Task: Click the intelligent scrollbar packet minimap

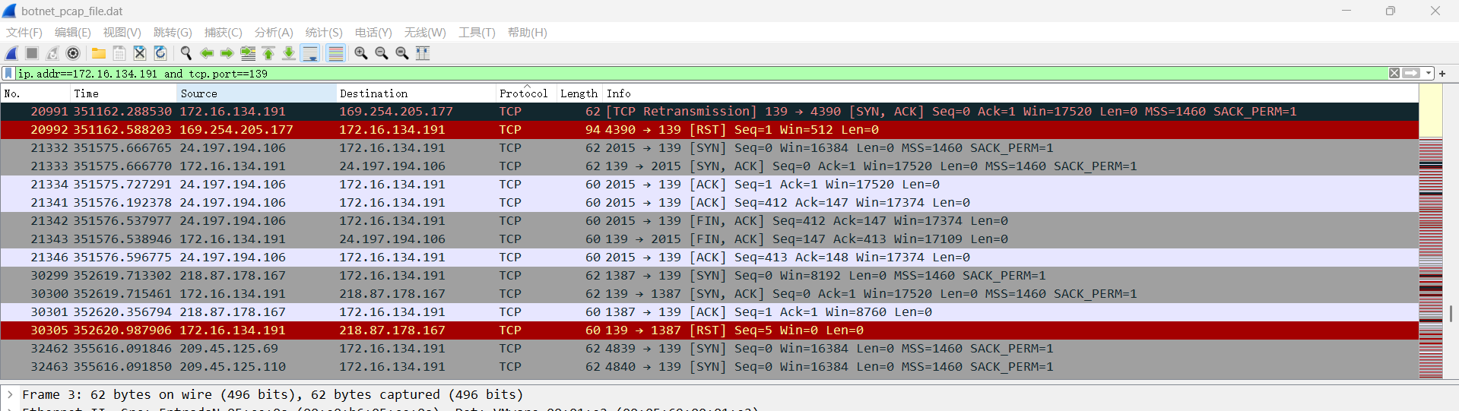Action: 1431,231
